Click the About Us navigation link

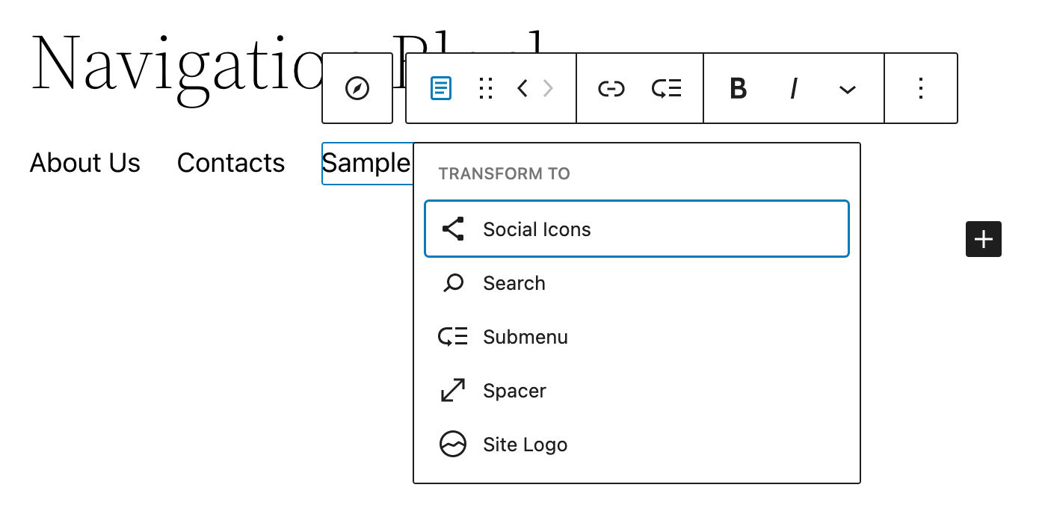[x=85, y=163]
